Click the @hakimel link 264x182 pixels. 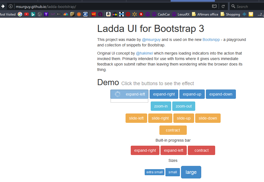click(144, 53)
